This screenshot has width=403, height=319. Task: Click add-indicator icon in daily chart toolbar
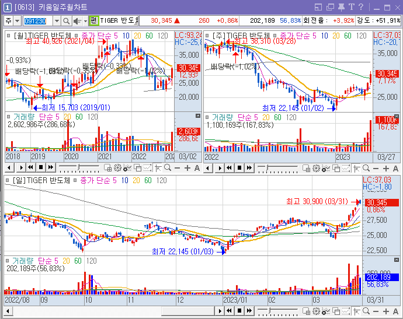coord(326,311)
